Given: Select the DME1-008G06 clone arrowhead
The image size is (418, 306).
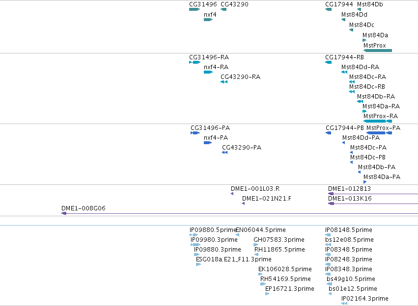Looking at the screenshot, I should pos(64,213).
